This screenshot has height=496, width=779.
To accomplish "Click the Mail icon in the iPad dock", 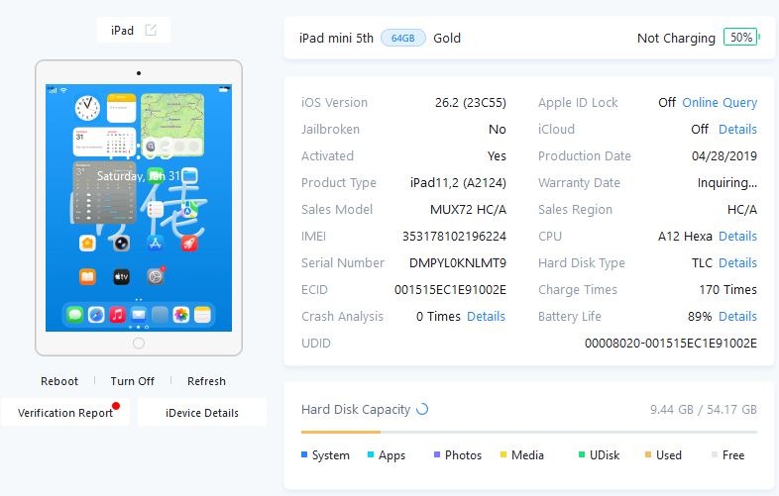I will tap(139, 315).
